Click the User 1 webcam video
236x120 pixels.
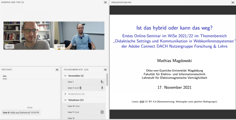[x=29, y=36]
